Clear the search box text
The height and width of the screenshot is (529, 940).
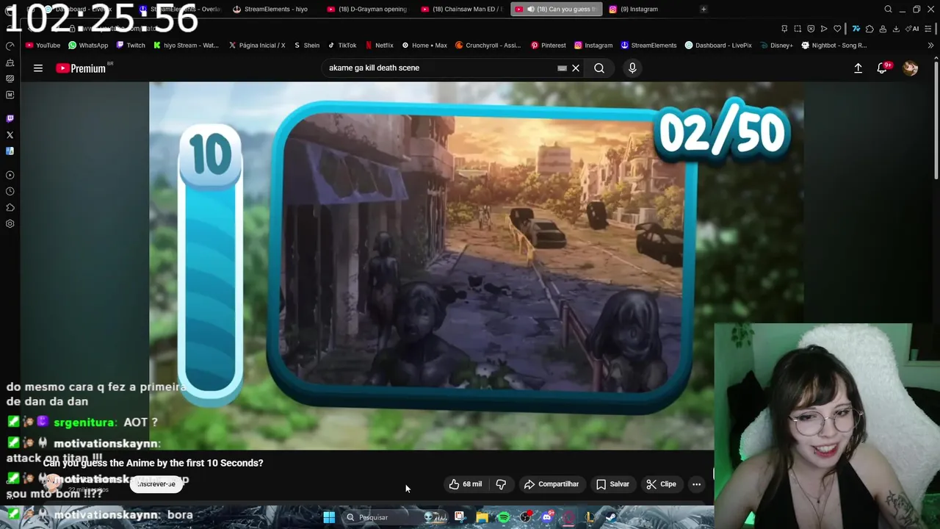point(576,68)
